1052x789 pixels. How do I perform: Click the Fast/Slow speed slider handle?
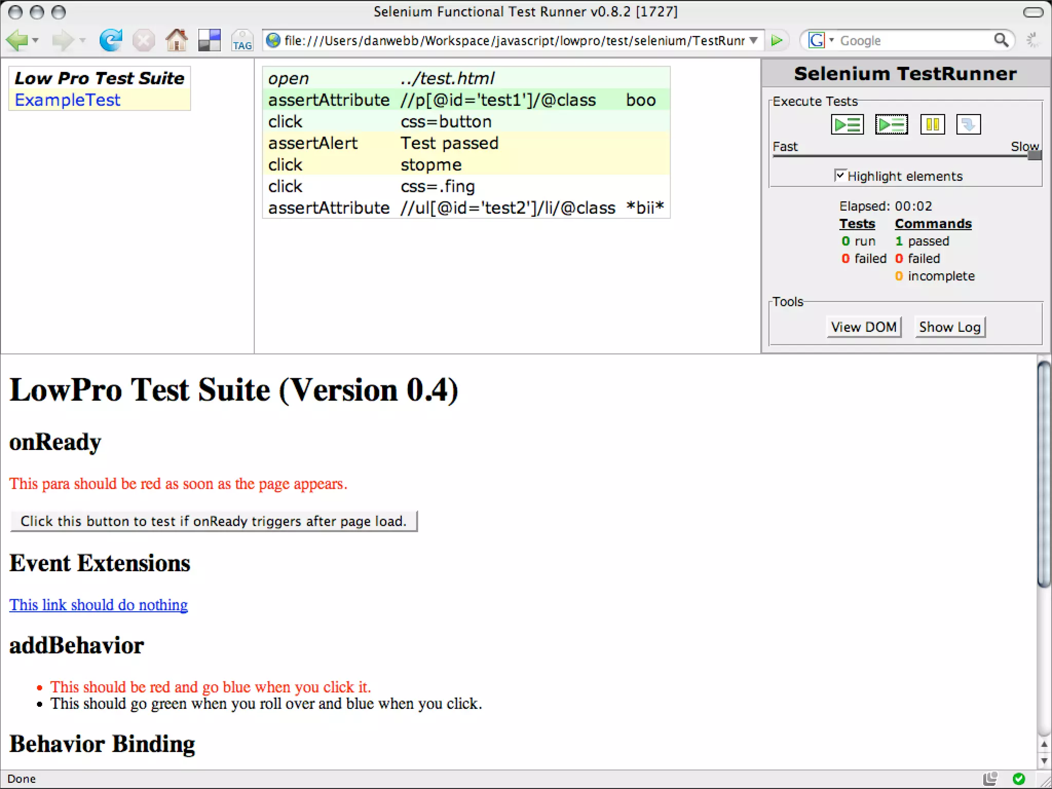(1034, 155)
